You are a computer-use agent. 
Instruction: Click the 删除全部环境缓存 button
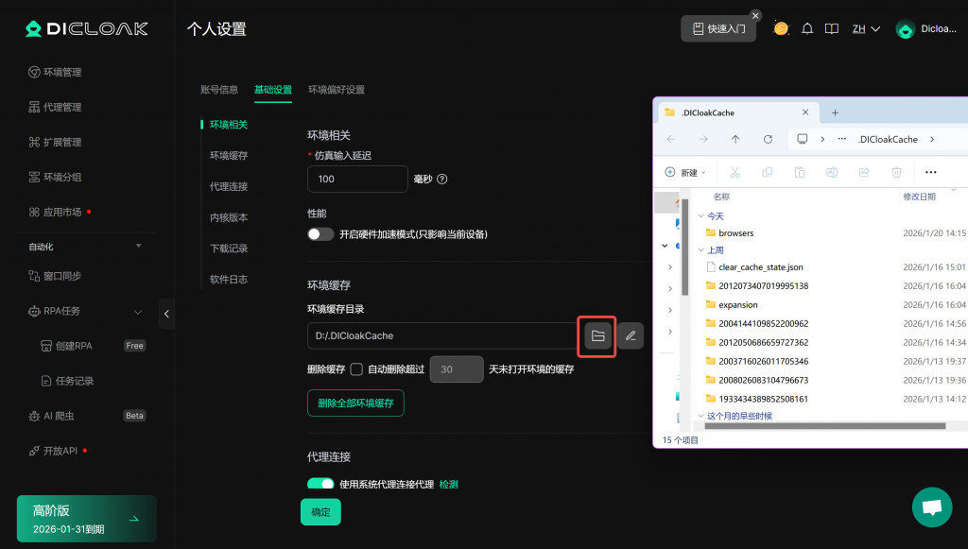(355, 403)
